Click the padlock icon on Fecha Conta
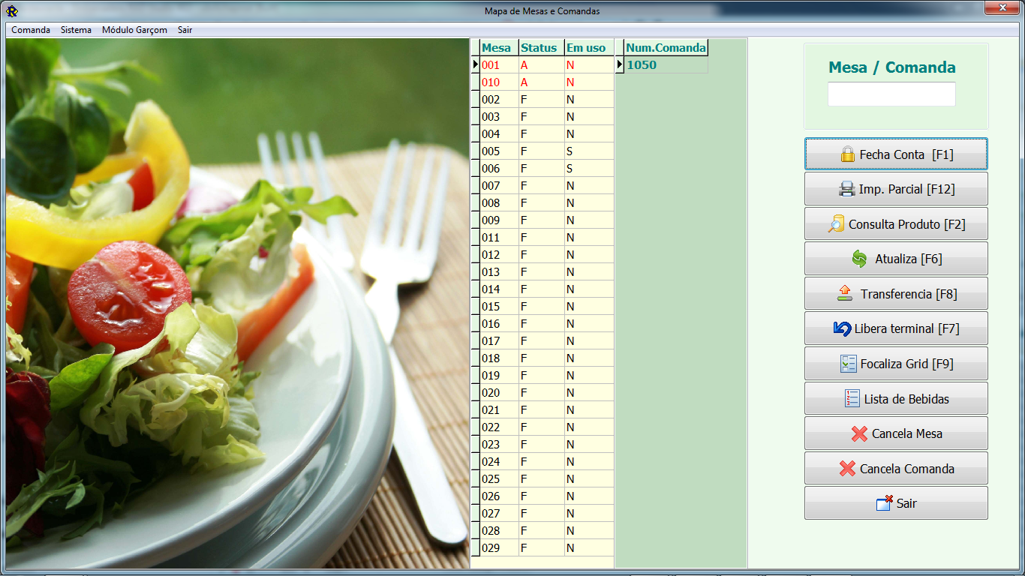This screenshot has height=576, width=1025. tap(847, 154)
